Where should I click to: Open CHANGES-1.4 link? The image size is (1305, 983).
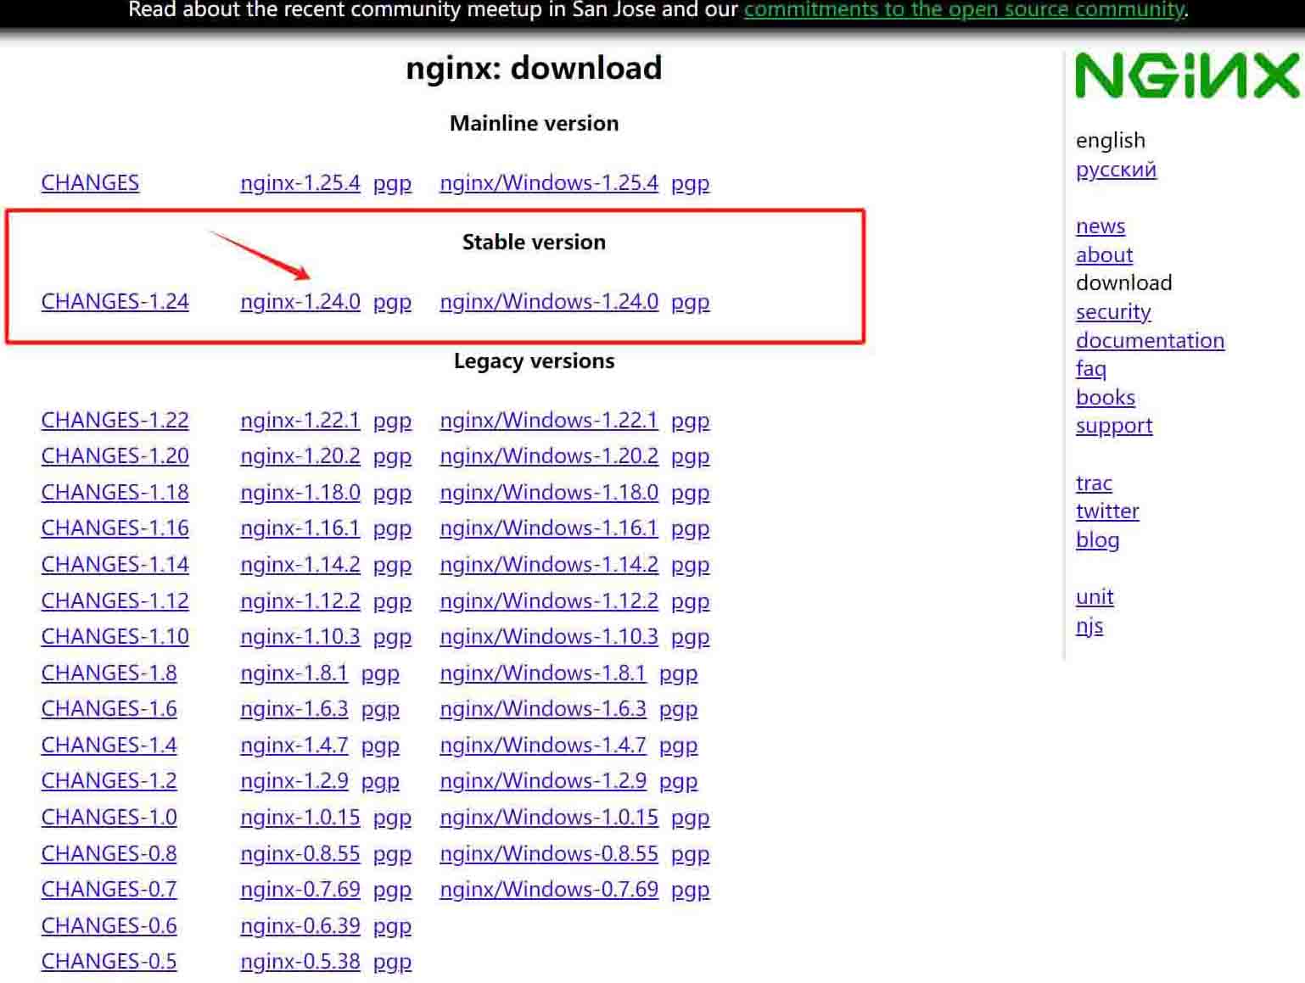(109, 746)
